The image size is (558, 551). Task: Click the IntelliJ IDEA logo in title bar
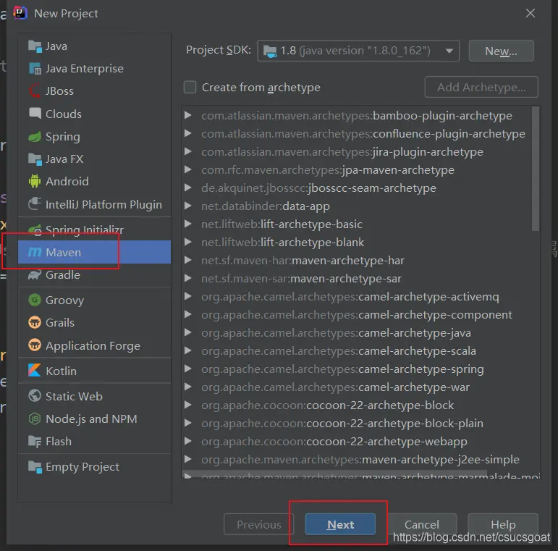point(20,13)
